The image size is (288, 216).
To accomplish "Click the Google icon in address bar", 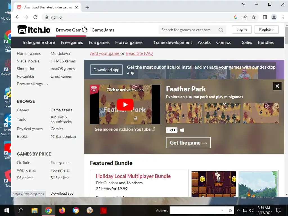I will [x=236, y=17].
